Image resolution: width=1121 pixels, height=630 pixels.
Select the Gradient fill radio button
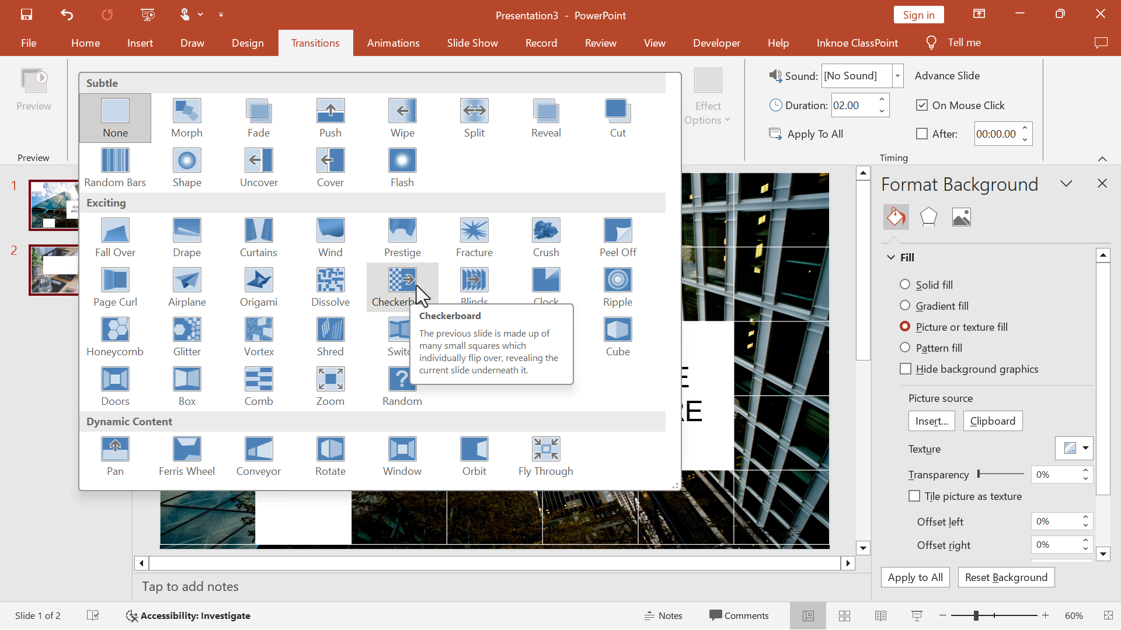point(904,306)
